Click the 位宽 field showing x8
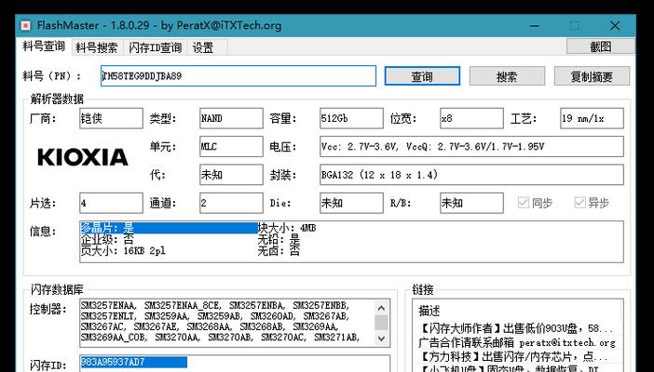 coord(471,118)
